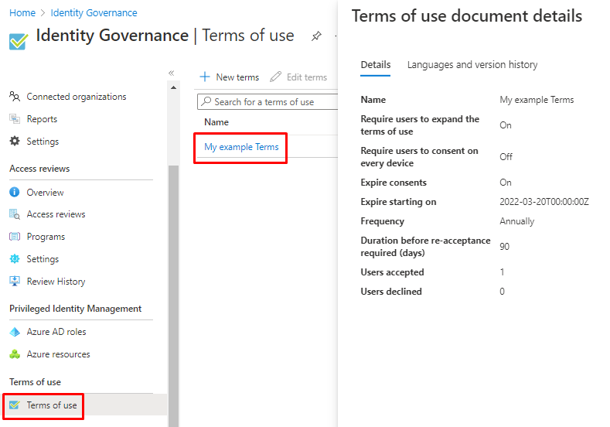
Task: Click the Azure resources icon
Action: (15, 354)
